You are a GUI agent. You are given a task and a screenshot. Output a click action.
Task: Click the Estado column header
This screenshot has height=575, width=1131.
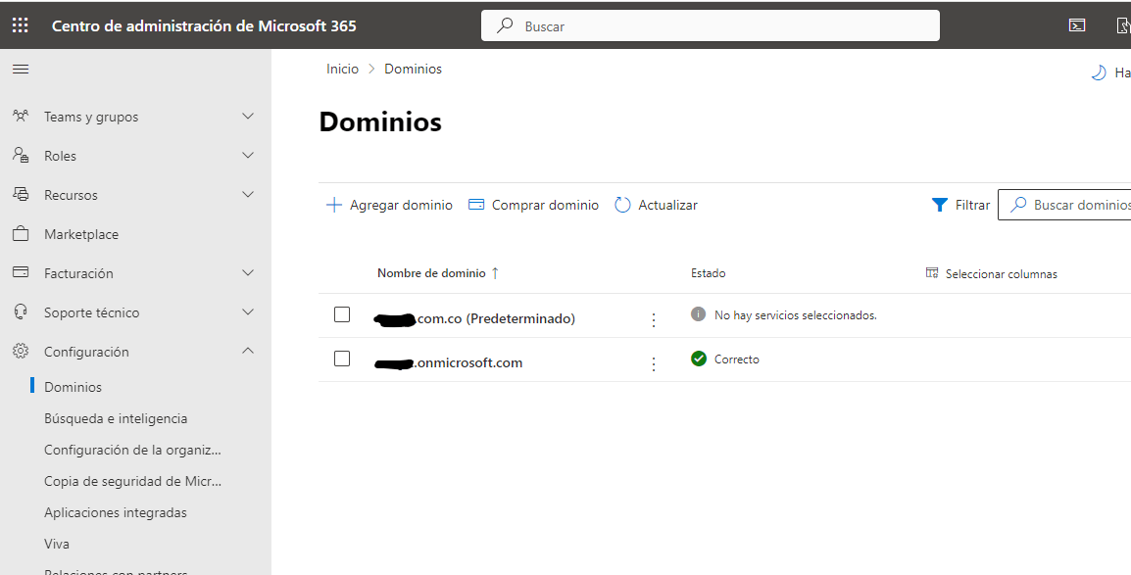tap(709, 273)
